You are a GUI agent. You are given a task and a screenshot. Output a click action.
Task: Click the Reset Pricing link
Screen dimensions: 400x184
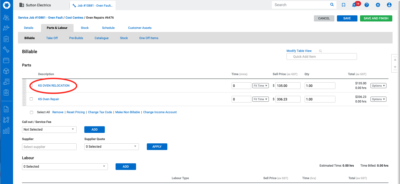[76, 112]
